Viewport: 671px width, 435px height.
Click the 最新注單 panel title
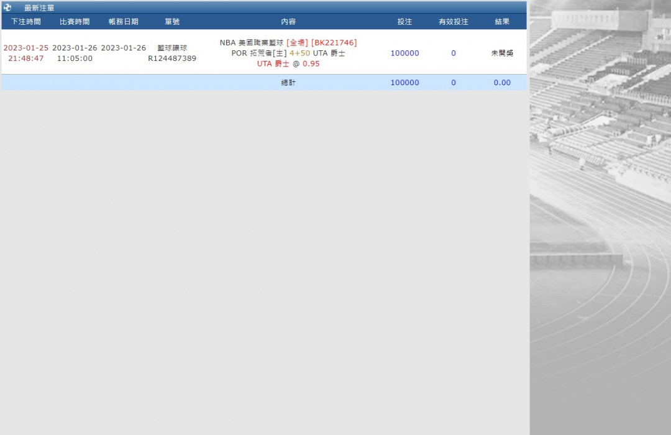[39, 8]
